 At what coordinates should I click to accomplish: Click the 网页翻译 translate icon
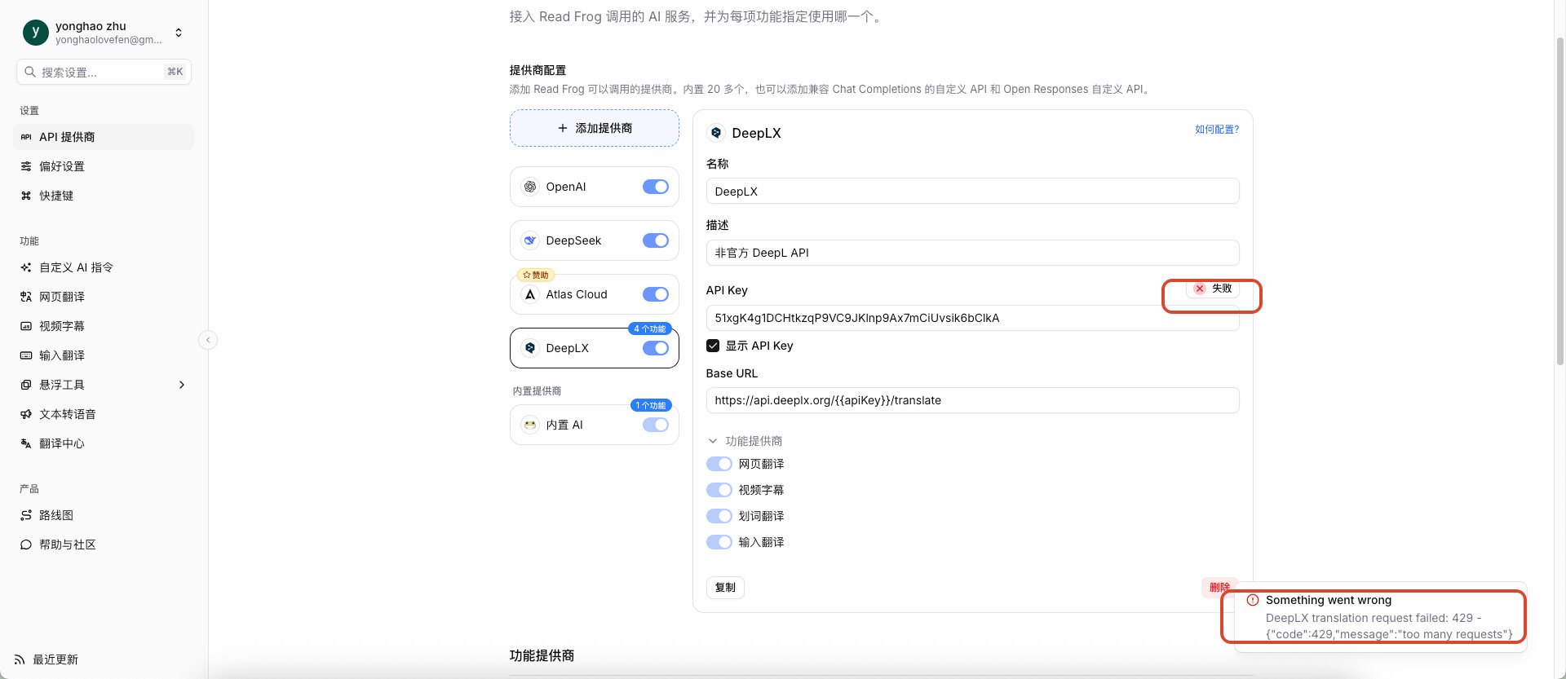click(x=26, y=297)
